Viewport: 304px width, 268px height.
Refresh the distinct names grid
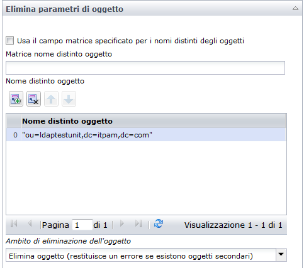(x=159, y=224)
